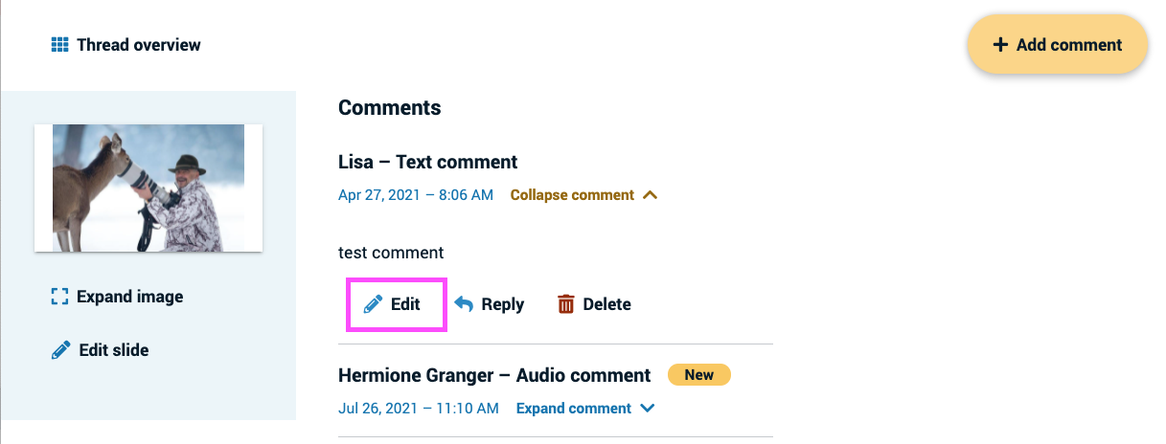Click the down chevron next to Expand comment
Screen dimensions: 1166x444
pos(648,409)
